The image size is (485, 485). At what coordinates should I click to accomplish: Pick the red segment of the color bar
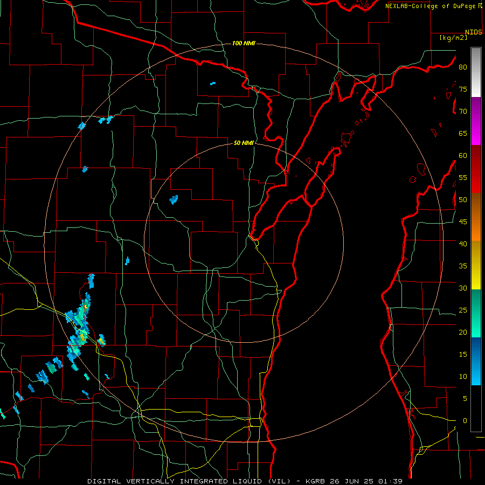[476, 169]
